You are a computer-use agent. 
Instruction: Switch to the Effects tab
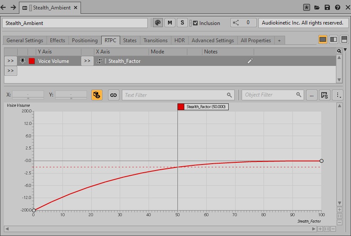(x=57, y=40)
